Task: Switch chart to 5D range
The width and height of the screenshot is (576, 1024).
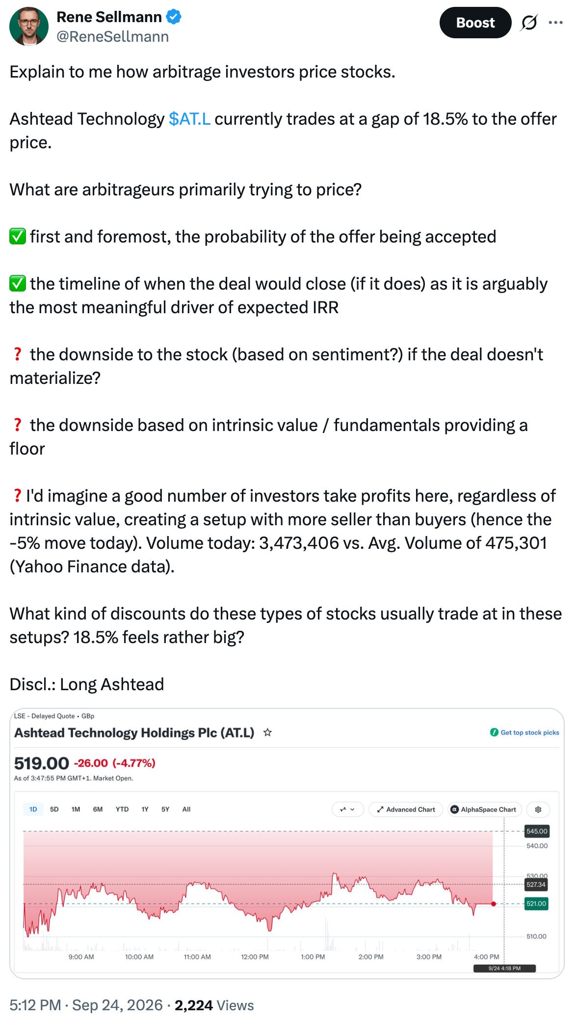Action: tap(54, 809)
